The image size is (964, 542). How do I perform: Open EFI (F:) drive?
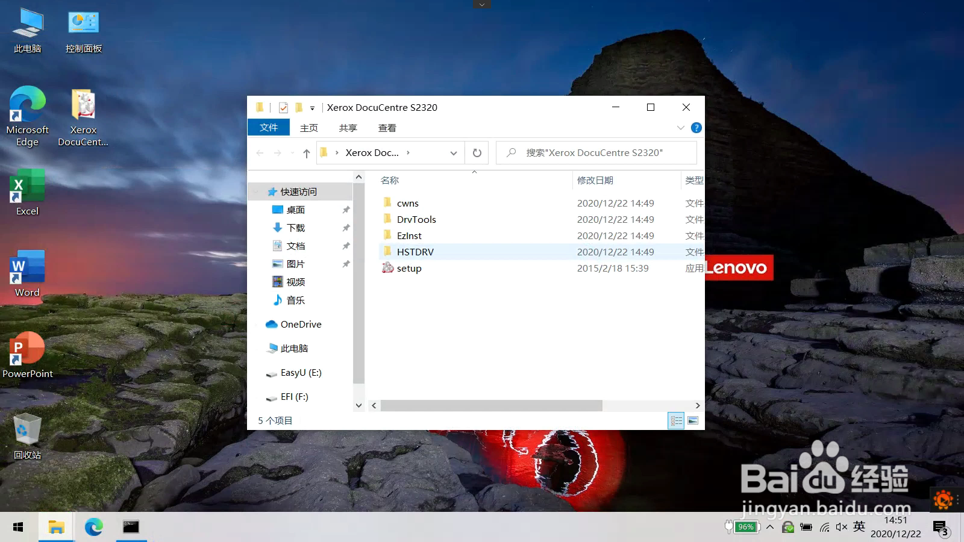pos(294,397)
